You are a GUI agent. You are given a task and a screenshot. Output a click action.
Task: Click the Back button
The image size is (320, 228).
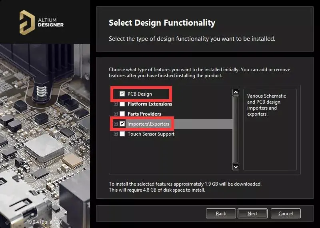coord(221,214)
